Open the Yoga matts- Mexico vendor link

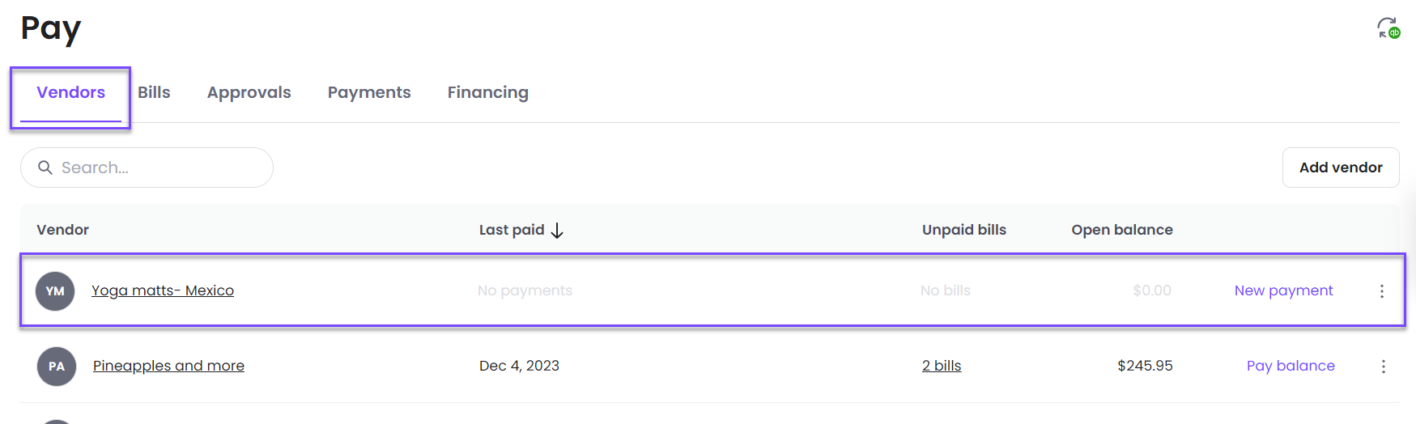[x=163, y=290]
